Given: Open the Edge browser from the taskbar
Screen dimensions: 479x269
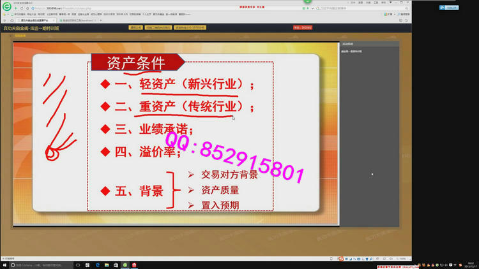Looking at the screenshot, I should tap(98, 265).
